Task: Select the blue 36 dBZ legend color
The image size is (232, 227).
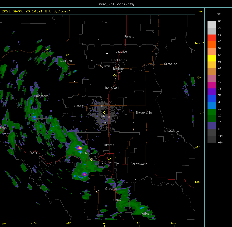Action: click(x=212, y=98)
